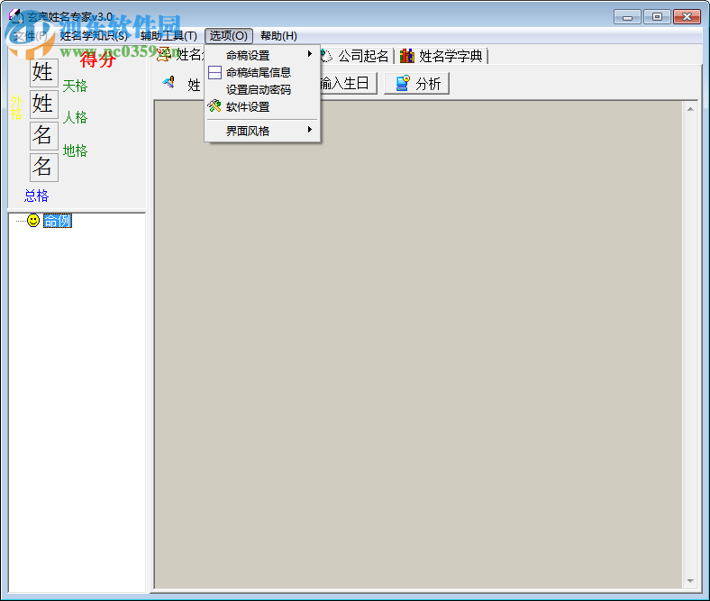Minimize the 玄奥姓名专家 window

tap(627, 17)
